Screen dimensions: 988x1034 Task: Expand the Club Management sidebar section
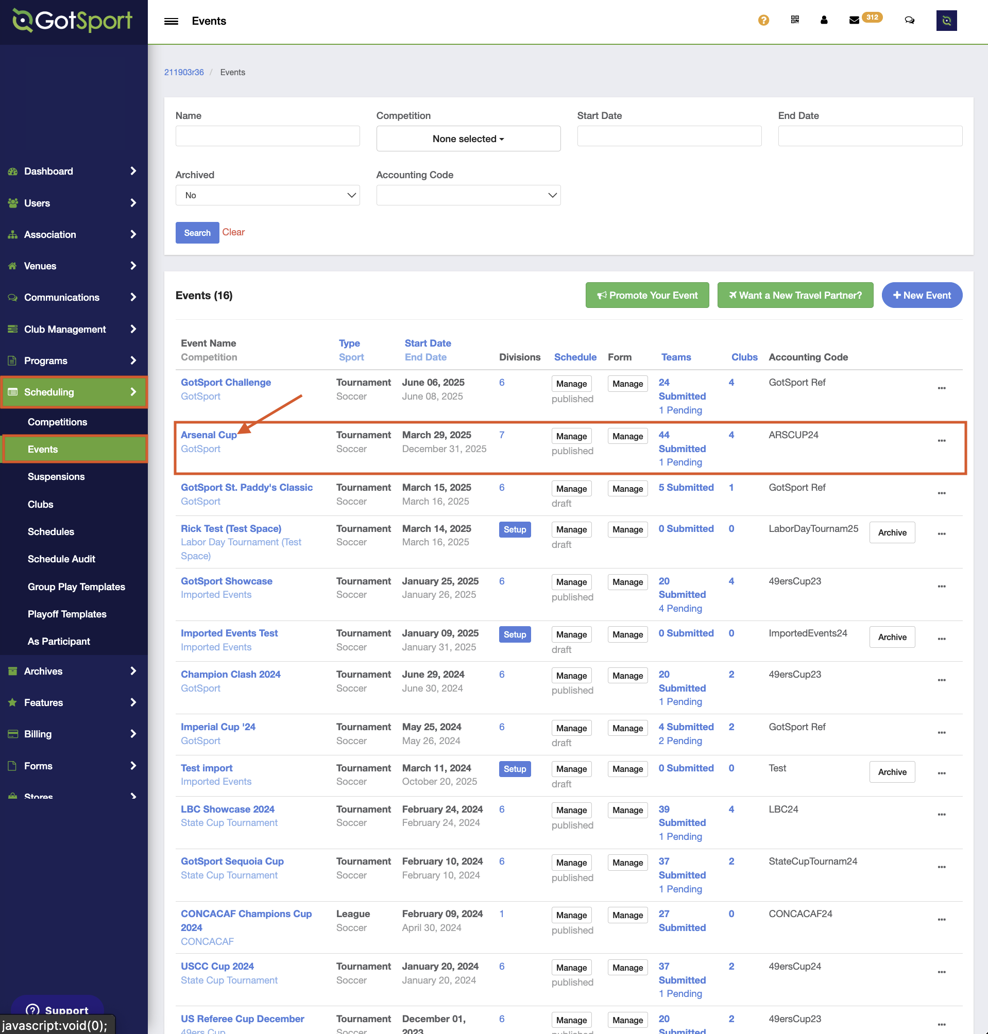click(74, 330)
